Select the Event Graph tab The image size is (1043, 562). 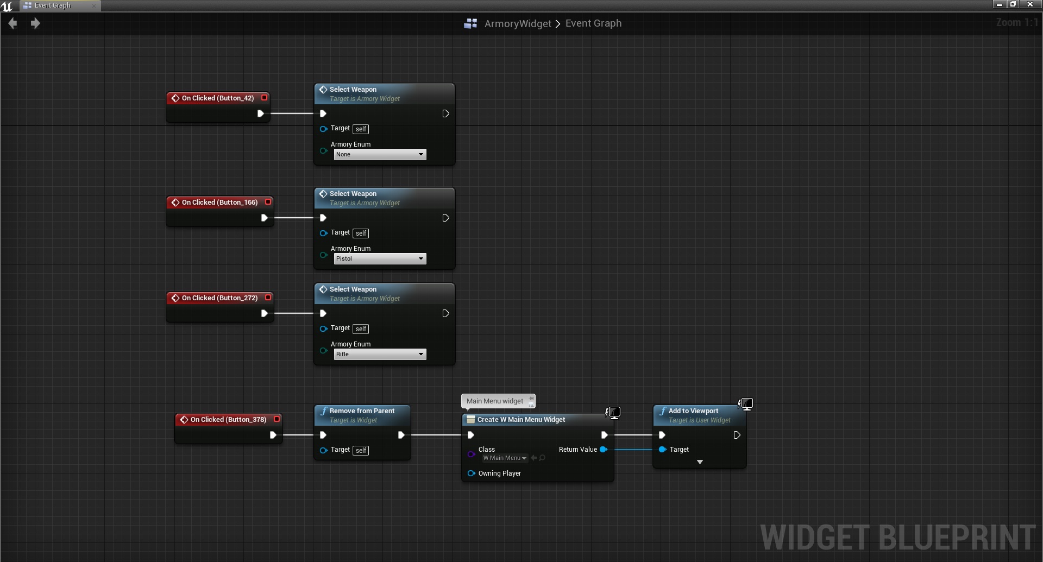[53, 5]
